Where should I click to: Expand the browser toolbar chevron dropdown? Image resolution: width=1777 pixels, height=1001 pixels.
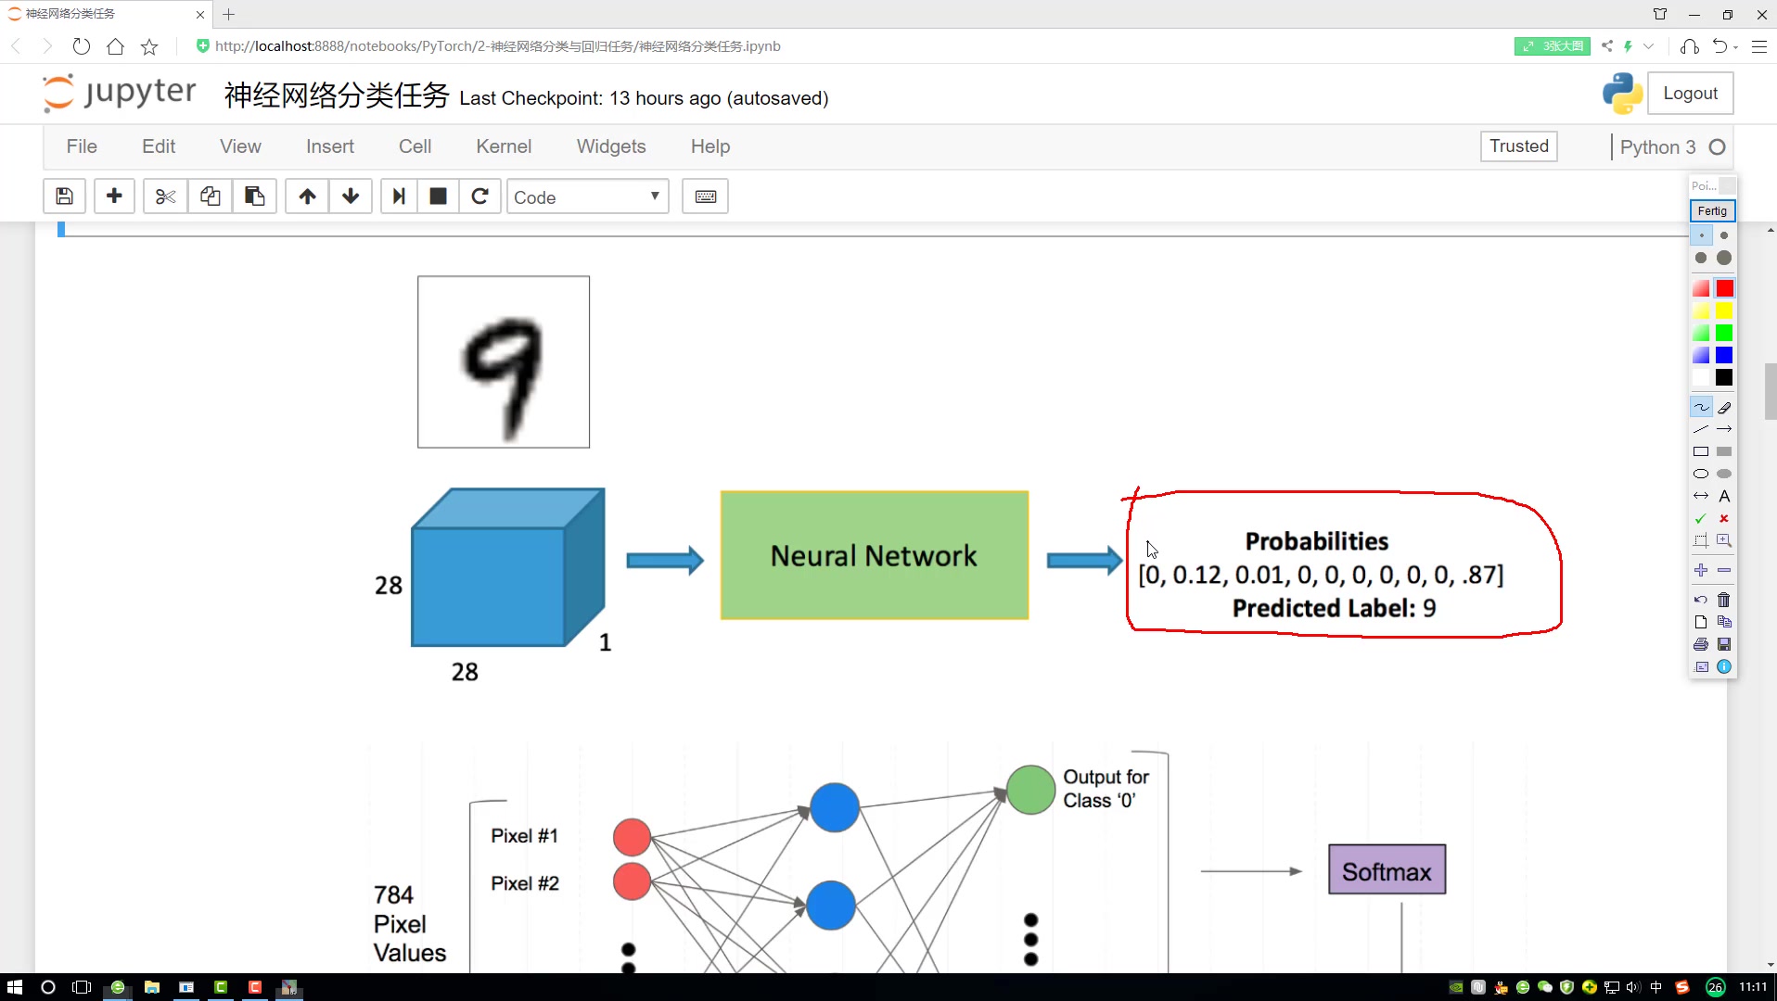tap(1648, 46)
